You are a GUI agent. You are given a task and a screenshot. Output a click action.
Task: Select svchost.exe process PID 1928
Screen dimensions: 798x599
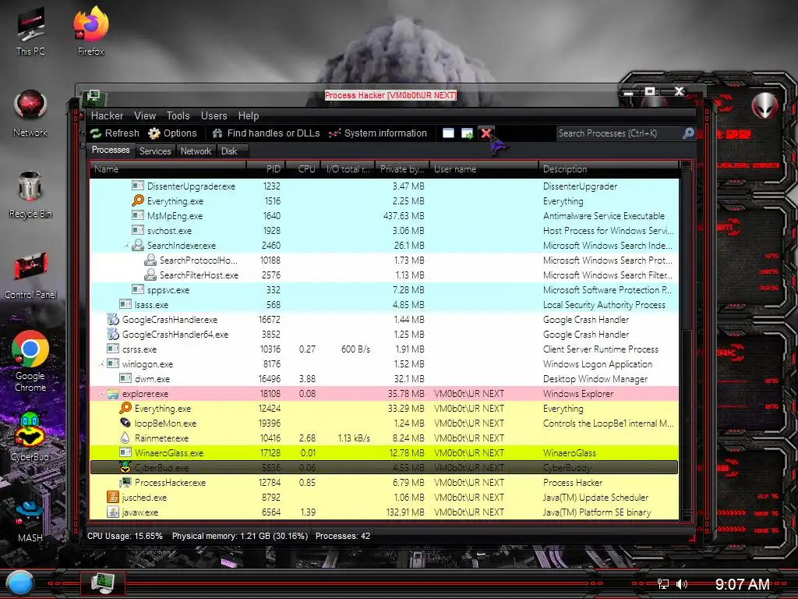[384, 231]
